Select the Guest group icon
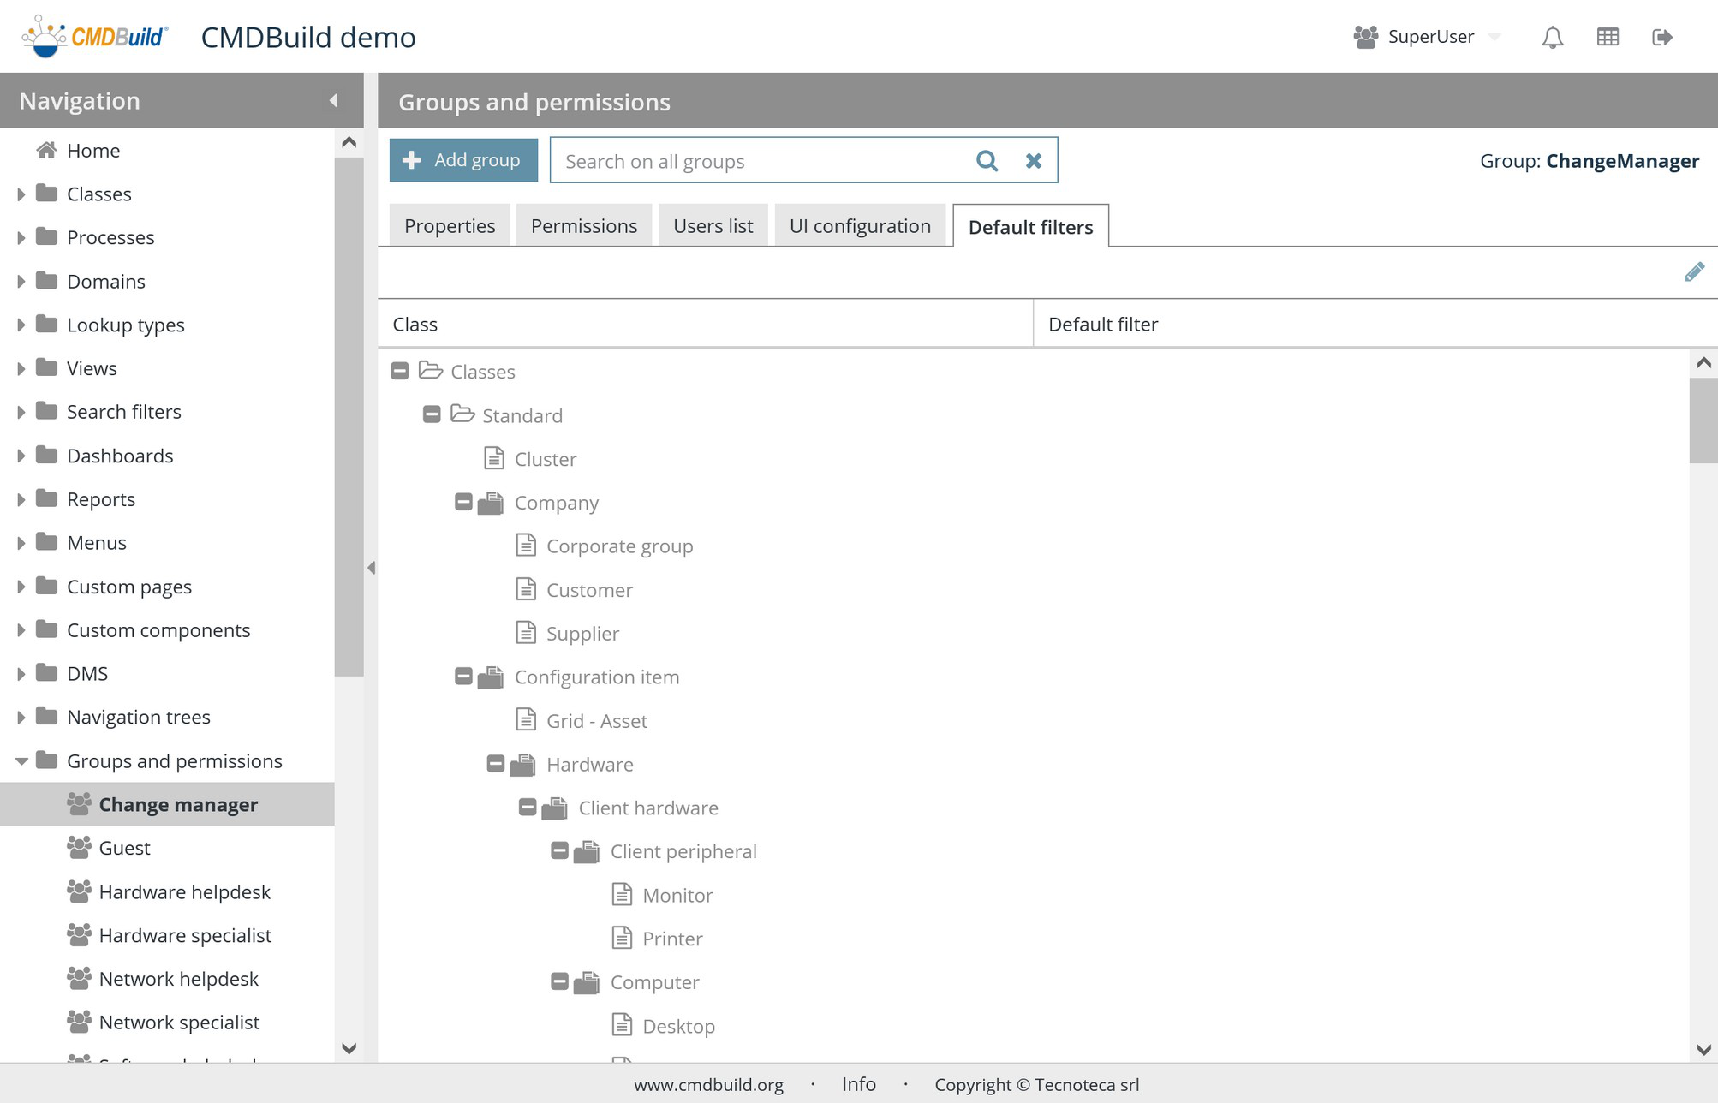 pos(79,848)
